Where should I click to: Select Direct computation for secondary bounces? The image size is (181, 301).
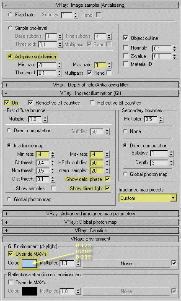(125, 146)
